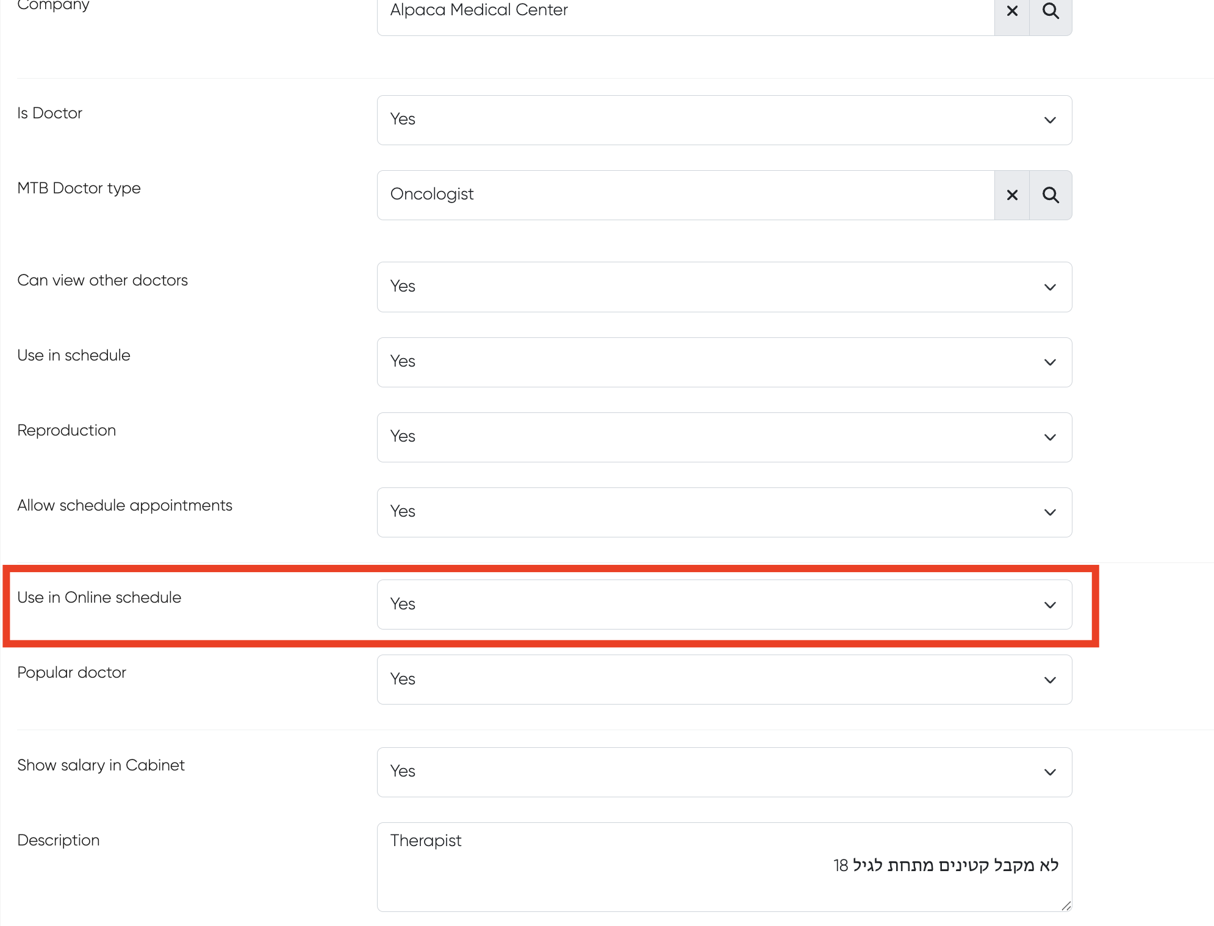Image resolution: width=1214 pixels, height=926 pixels.
Task: Click the Popular doctor label
Action: tap(72, 673)
